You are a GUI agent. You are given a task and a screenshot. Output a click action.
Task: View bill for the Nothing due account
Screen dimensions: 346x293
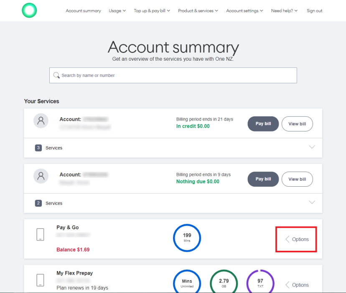[297, 179]
